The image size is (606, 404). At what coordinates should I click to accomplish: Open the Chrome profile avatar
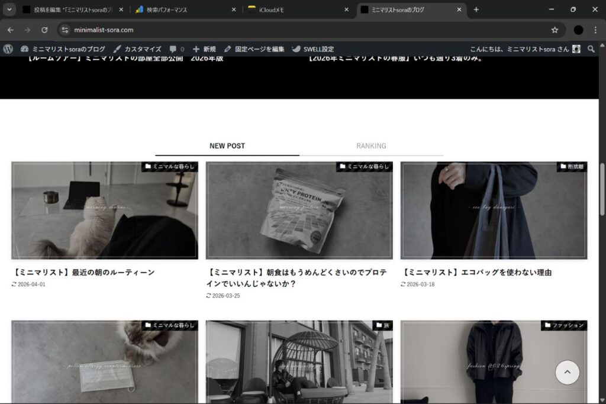pyautogui.click(x=578, y=30)
